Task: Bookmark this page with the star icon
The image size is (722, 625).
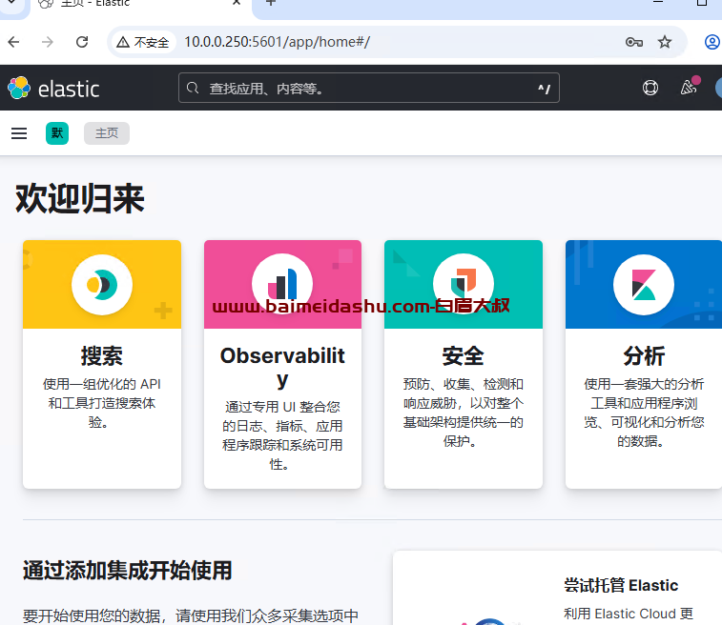Action: 665,42
